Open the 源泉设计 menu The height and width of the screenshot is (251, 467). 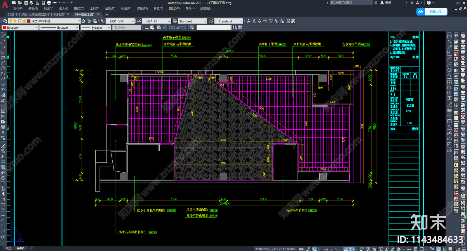(x=206, y=8)
